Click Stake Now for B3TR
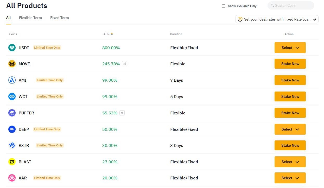 [290, 145]
